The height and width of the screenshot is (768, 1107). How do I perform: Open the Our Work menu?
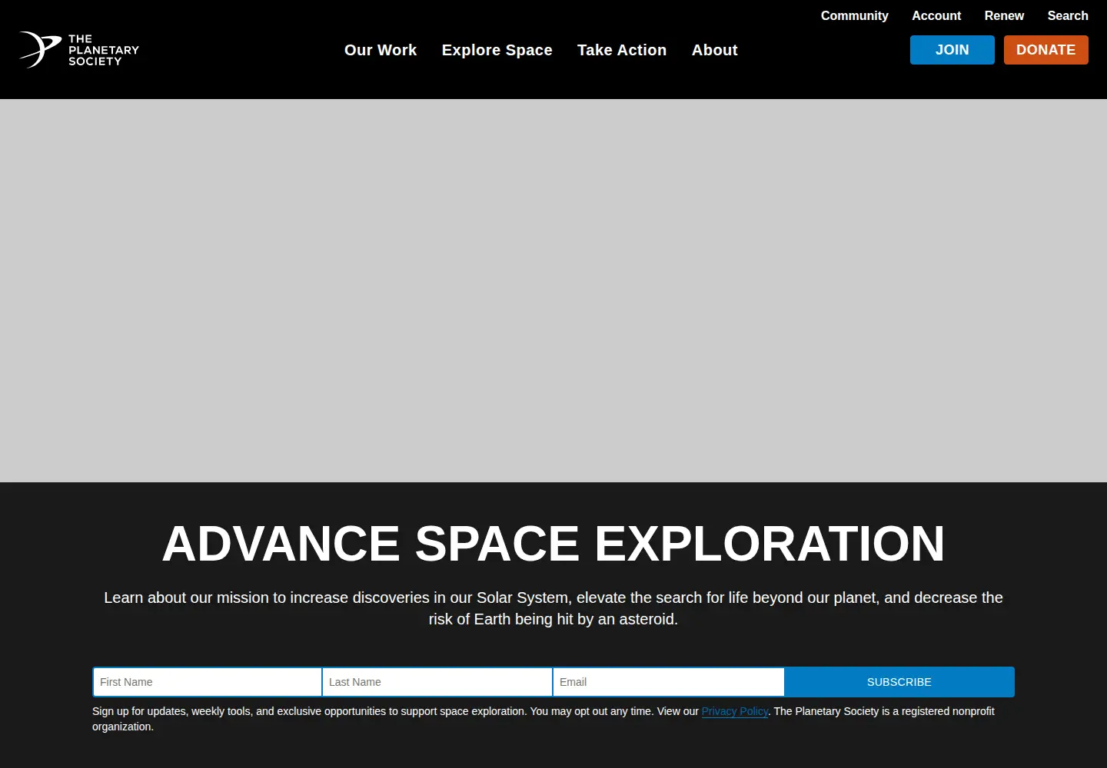381,50
